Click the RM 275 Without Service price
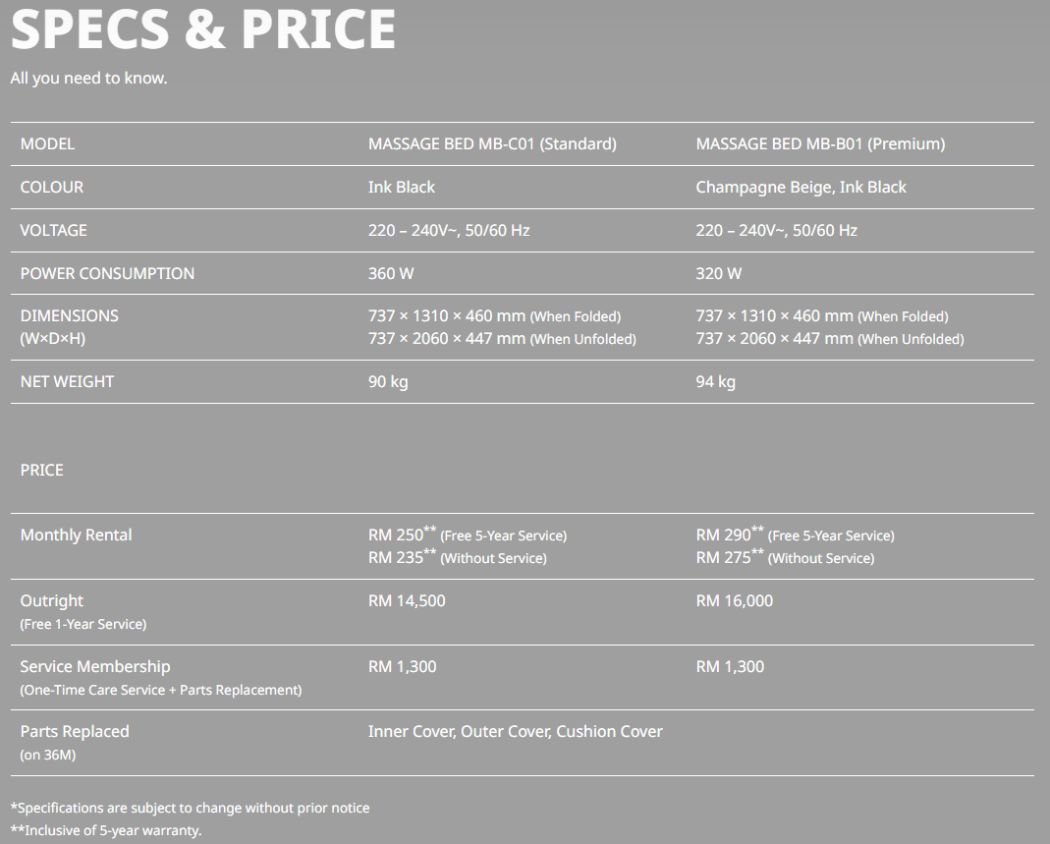Viewport: 1050px width, 844px height. coord(784,558)
